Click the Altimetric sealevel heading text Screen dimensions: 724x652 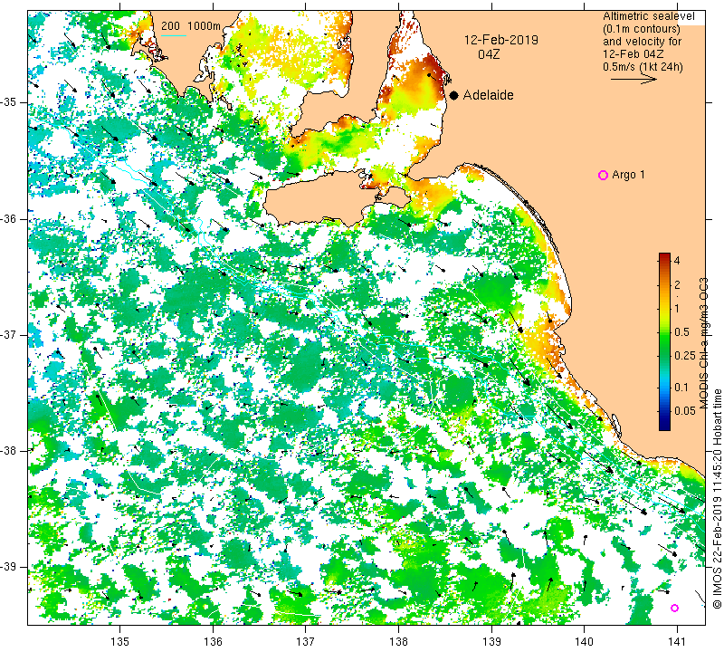coord(648,16)
